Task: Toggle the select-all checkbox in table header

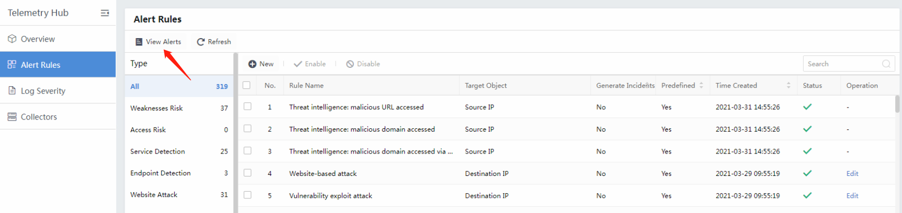Action: click(x=247, y=85)
